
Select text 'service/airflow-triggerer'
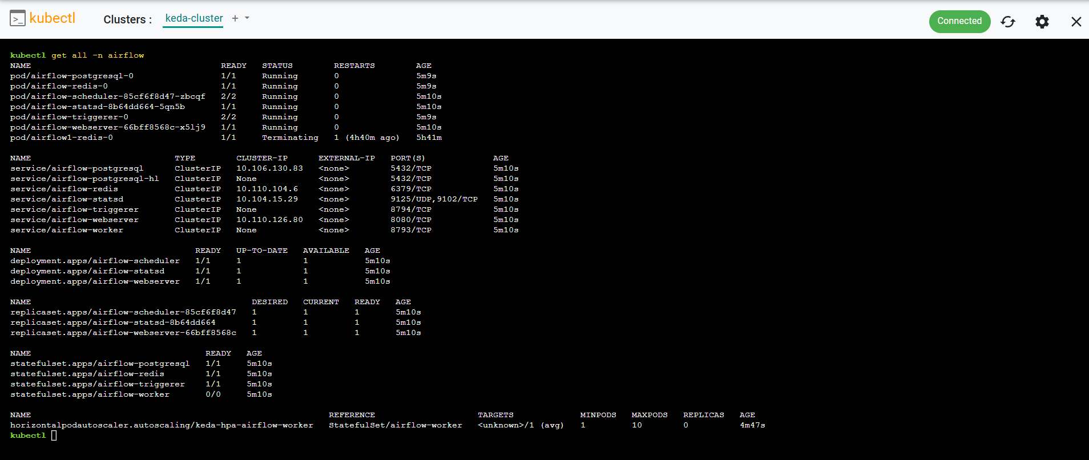(x=74, y=209)
